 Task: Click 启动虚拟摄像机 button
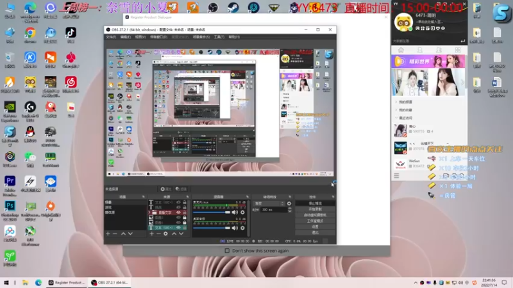click(315, 215)
